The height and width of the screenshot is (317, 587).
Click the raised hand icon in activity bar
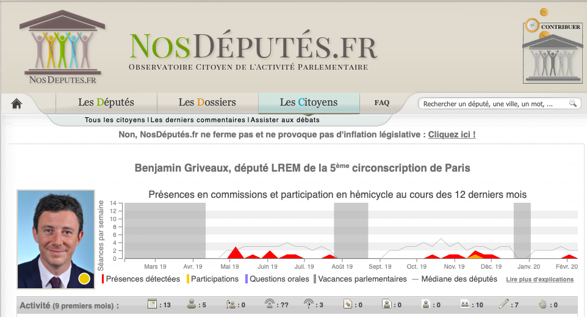click(542, 304)
